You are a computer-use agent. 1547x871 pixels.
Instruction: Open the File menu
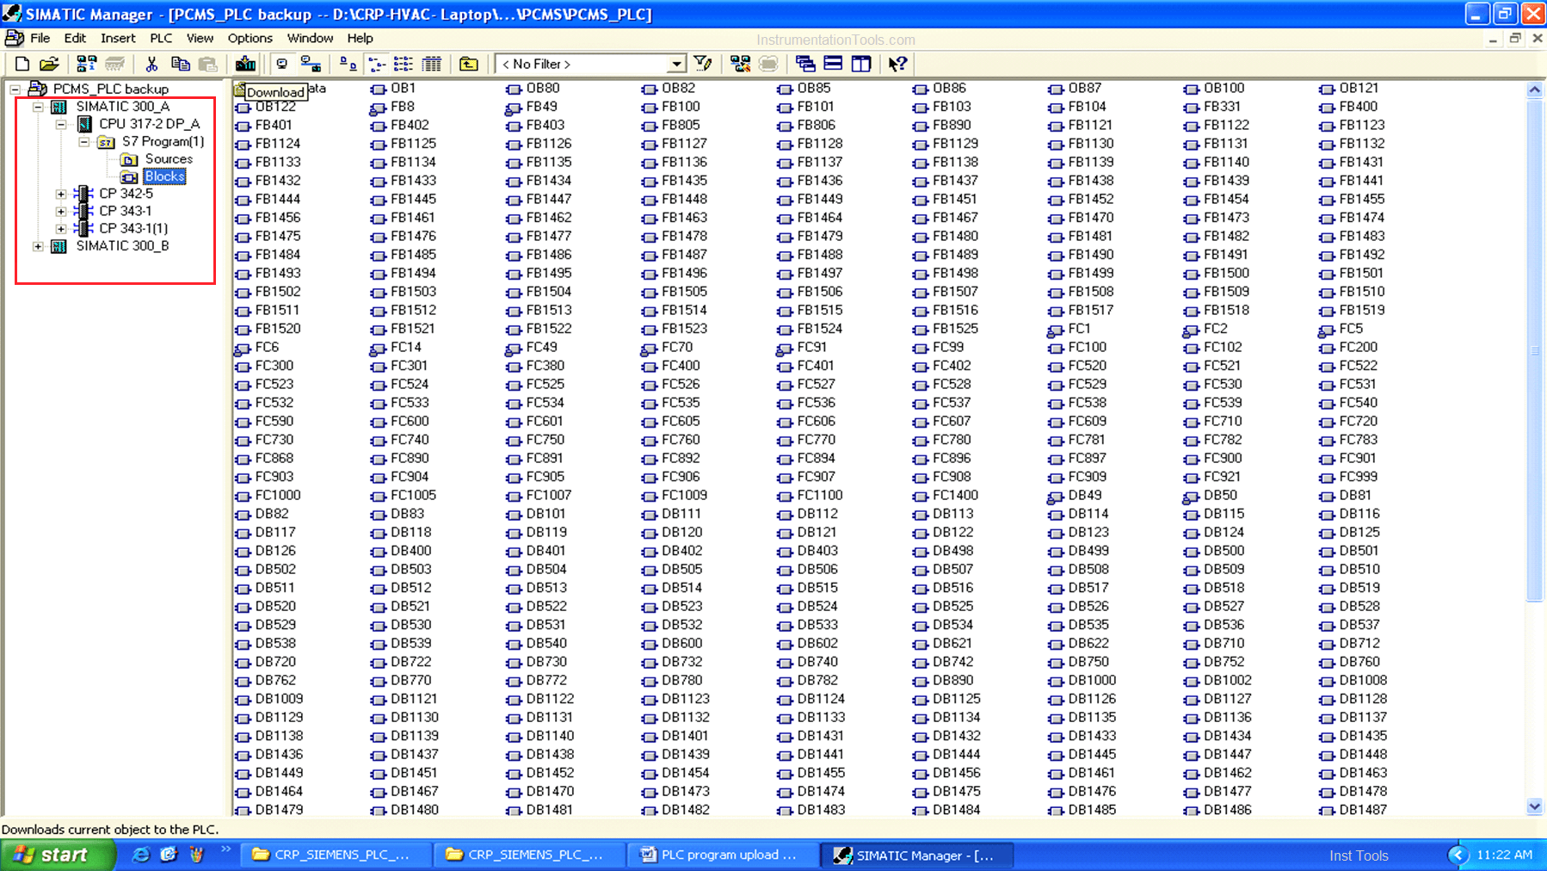pos(40,38)
